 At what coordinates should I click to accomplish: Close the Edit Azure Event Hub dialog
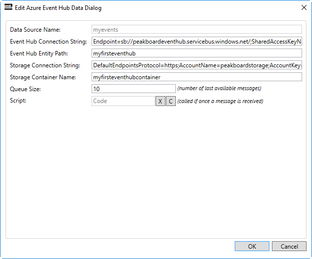point(304,7)
